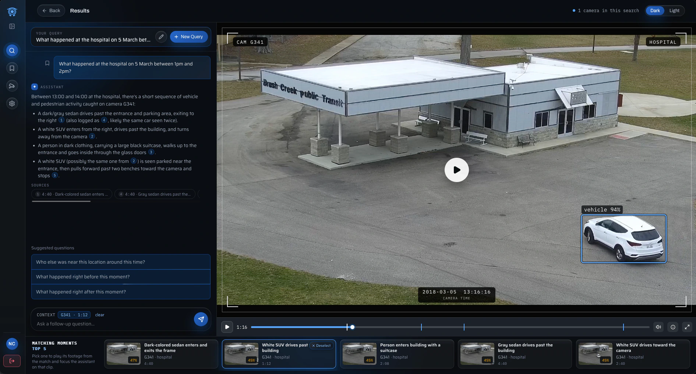Open citation 5 at the answer's end
696x374 pixels.
pos(55,175)
